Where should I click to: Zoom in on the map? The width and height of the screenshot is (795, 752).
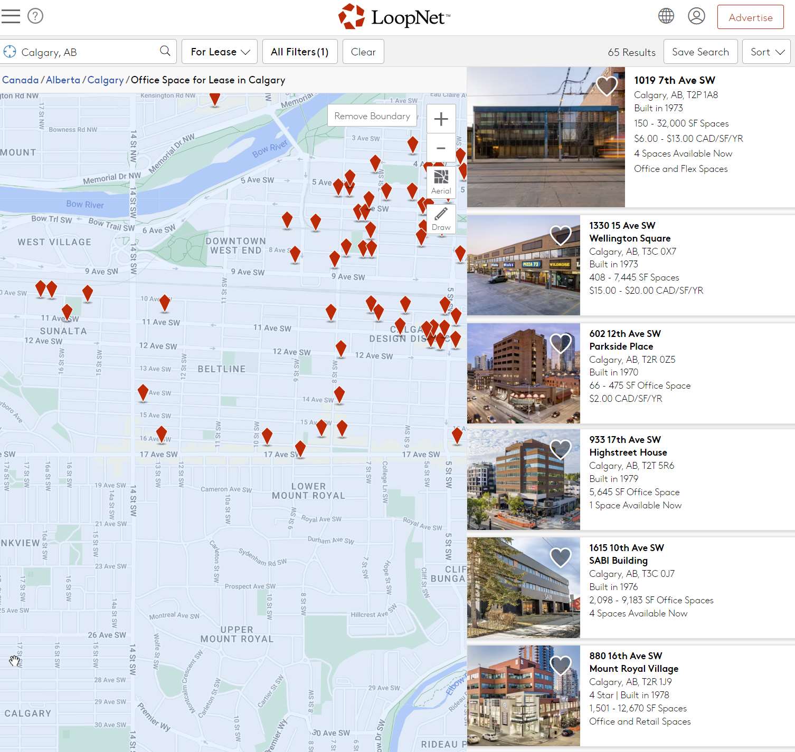(x=441, y=119)
